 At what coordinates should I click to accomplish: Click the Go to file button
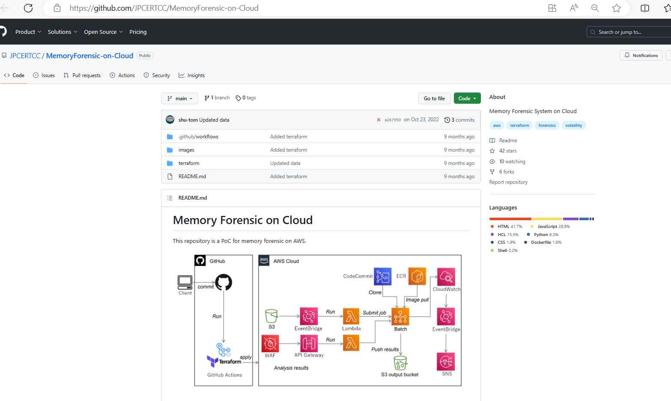pyautogui.click(x=434, y=98)
